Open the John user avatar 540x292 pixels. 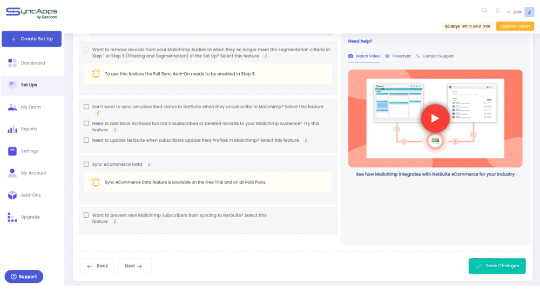(529, 12)
